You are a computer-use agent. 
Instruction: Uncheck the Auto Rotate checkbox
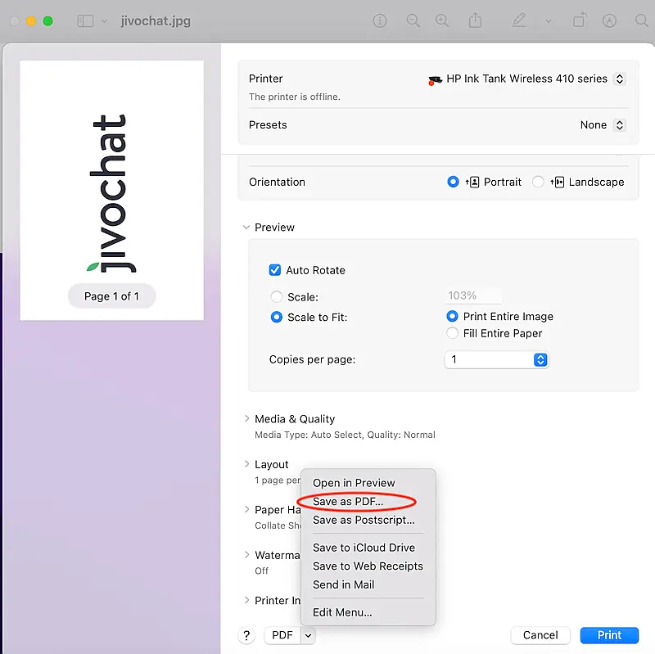[x=275, y=270]
